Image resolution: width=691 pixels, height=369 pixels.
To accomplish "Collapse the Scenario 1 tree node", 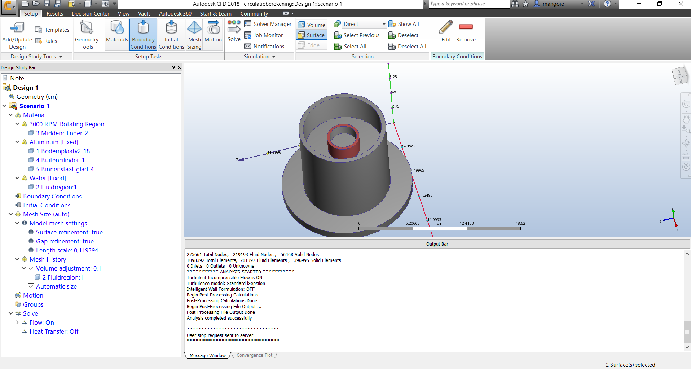I will pos(4,106).
